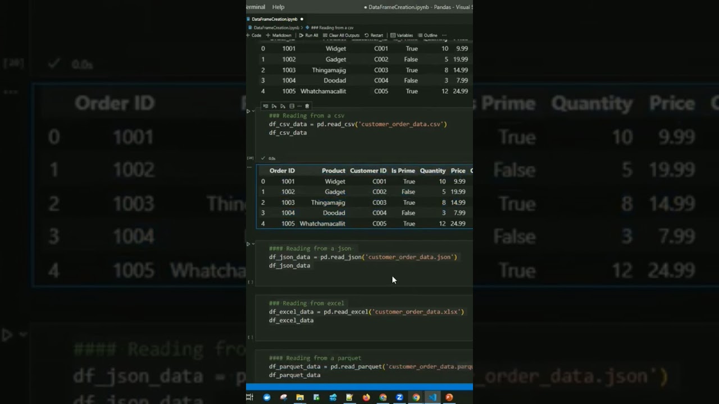719x404 pixels.
Task: Restart the notebook kernel
Action: [374, 35]
